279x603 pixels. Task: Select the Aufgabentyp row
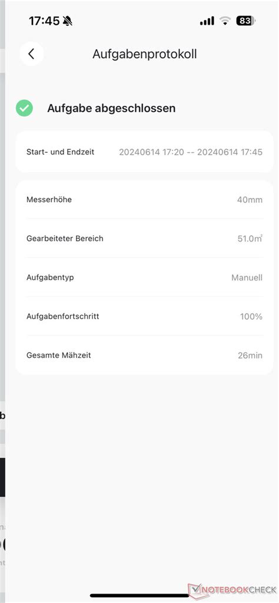(x=145, y=277)
